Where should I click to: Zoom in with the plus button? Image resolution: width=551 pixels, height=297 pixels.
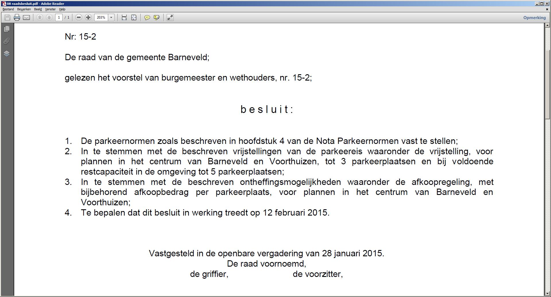pyautogui.click(x=88, y=17)
